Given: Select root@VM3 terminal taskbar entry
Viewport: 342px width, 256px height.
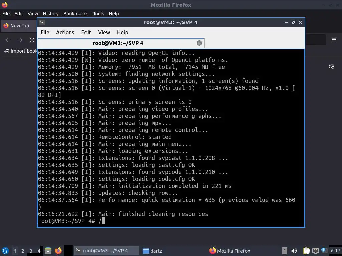Looking at the screenshot, I should click(x=106, y=251).
